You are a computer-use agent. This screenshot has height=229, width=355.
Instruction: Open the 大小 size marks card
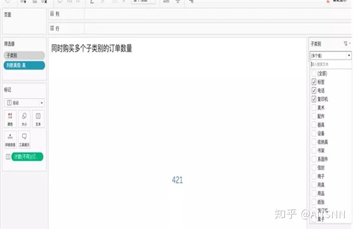[24, 119]
